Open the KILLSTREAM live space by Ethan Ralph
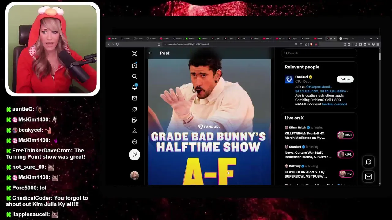392x220 pixels. pos(304,136)
